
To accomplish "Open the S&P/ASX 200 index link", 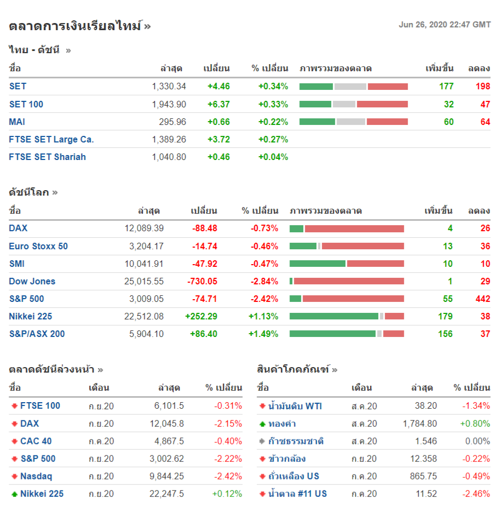I will point(37,334).
